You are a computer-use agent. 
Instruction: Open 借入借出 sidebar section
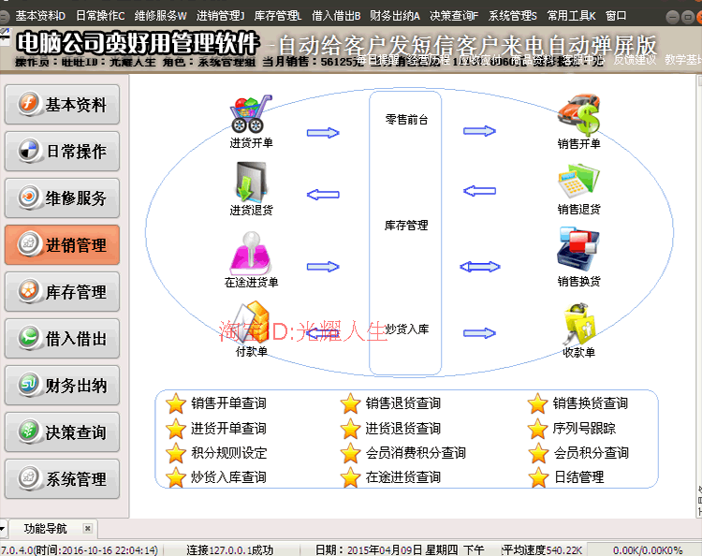pos(62,339)
